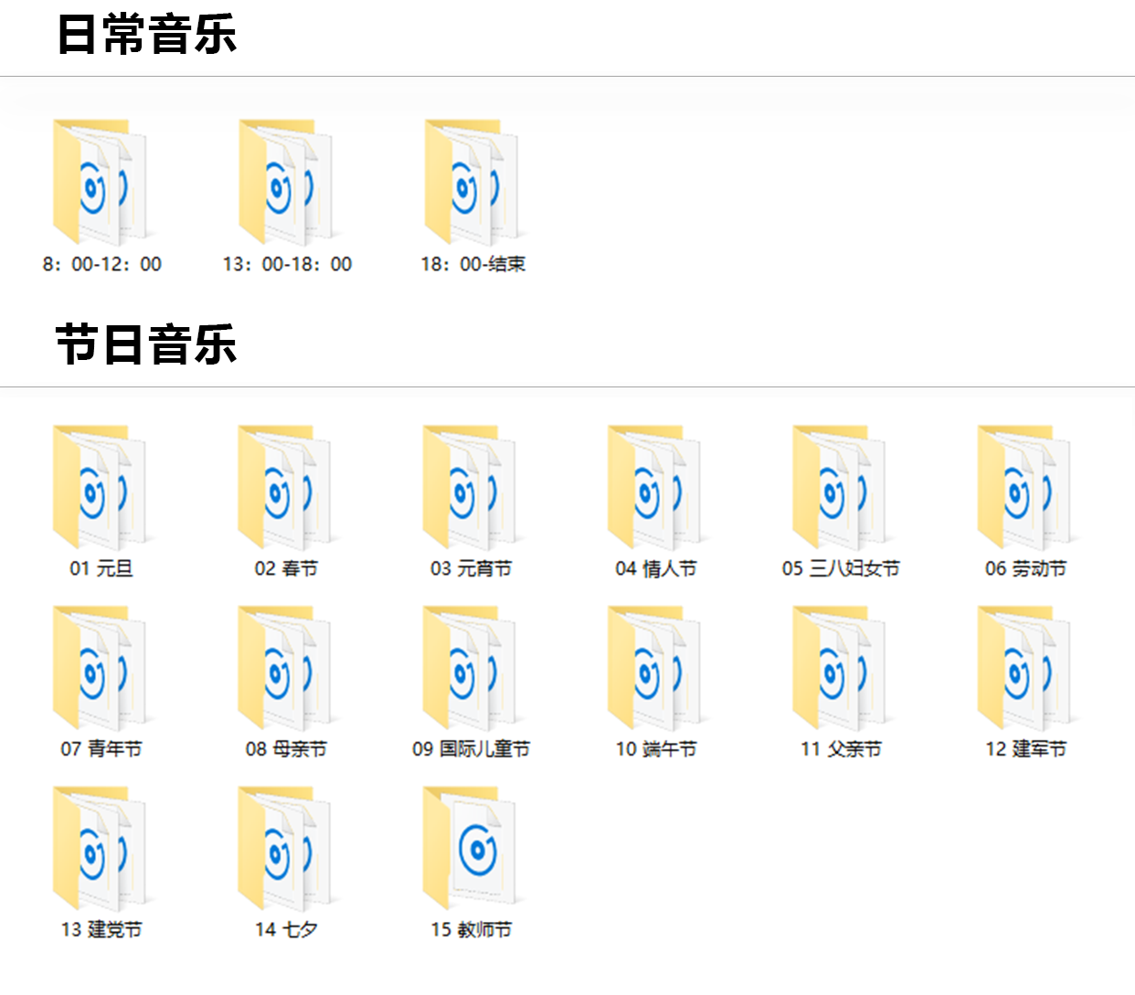Click the 01 元旦 folder icon

[101, 488]
